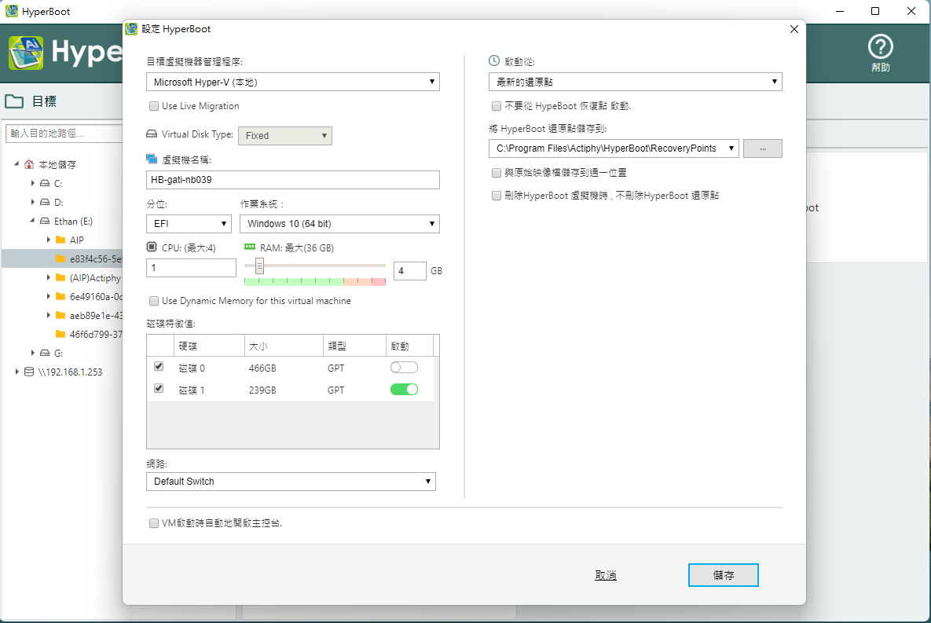Open the Windows 10 (64 bit) OS dropdown
Image resolution: width=931 pixels, height=623 pixels.
pos(339,224)
